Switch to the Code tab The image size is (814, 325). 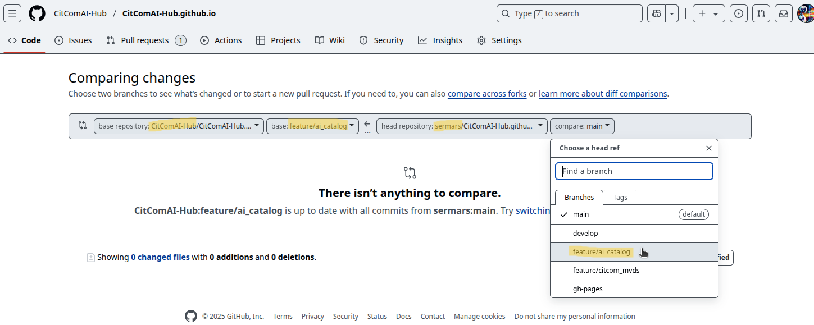[x=24, y=40]
